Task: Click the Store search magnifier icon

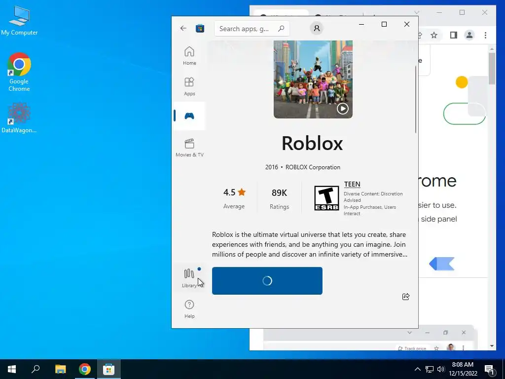Action: [x=281, y=28]
